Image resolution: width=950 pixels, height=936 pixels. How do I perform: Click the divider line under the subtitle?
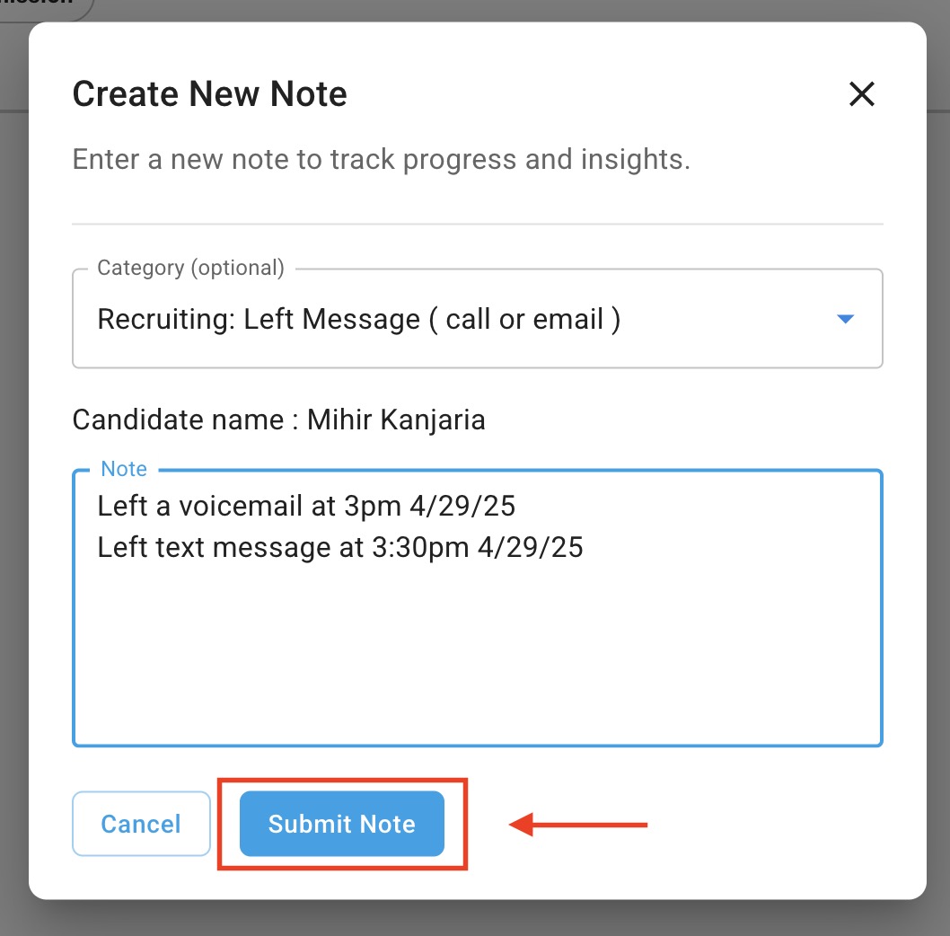tap(477, 223)
